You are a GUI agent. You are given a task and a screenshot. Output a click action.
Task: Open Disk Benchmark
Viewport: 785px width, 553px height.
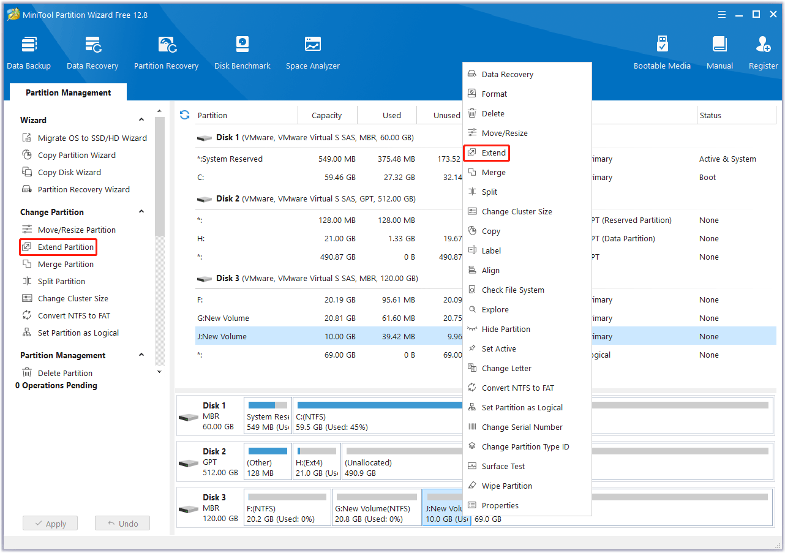click(242, 53)
